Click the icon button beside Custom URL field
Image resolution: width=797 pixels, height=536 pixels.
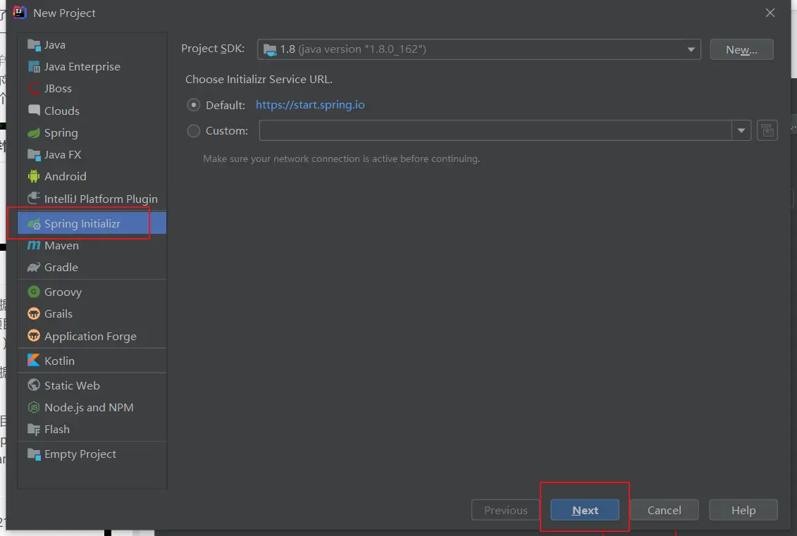767,131
